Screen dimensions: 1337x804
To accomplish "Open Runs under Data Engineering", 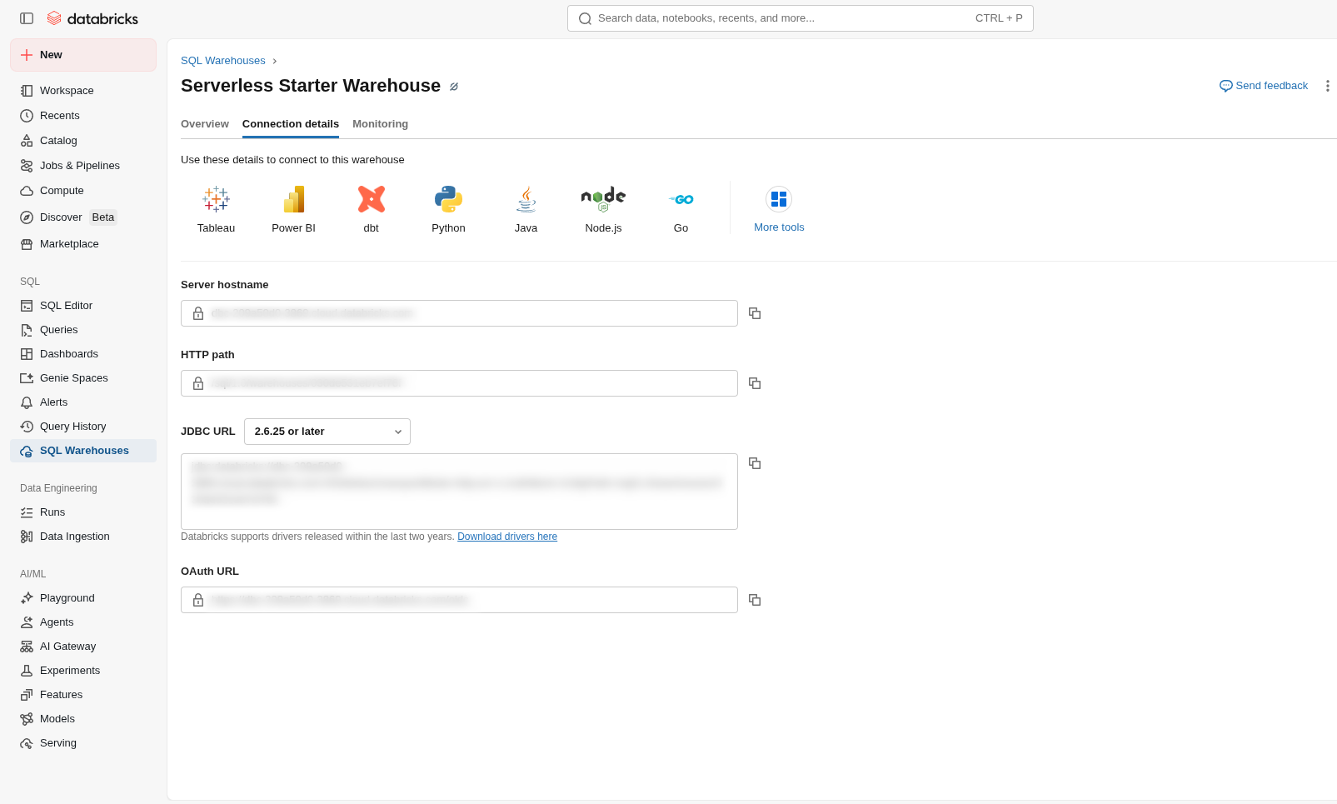I will [83, 512].
